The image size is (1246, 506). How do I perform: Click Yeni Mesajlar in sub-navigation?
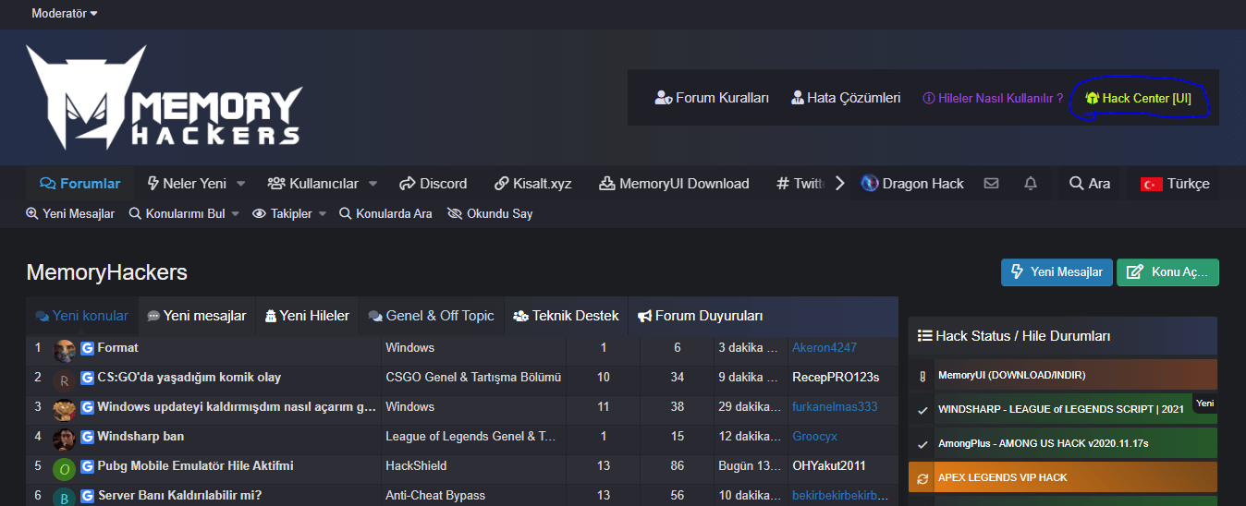(x=70, y=213)
